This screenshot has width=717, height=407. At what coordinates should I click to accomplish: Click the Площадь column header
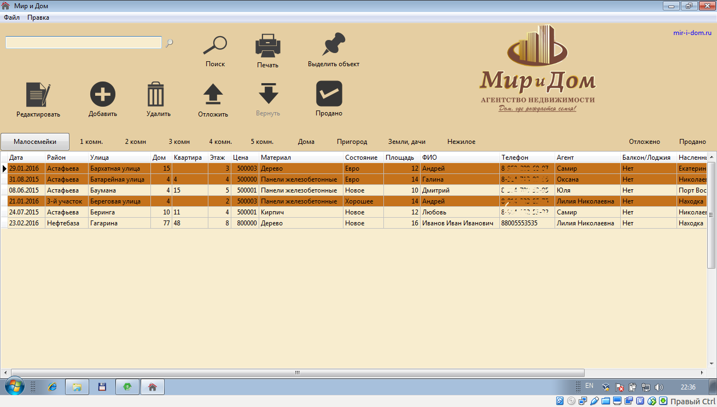click(402, 158)
